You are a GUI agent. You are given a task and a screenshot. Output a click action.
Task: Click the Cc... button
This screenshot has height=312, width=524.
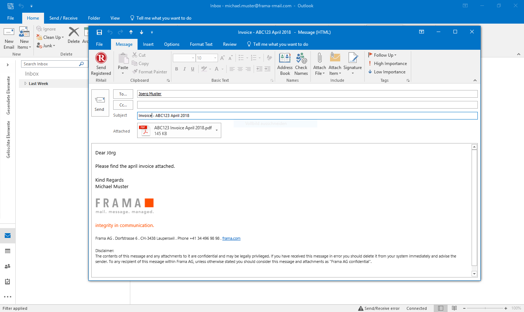[123, 105]
